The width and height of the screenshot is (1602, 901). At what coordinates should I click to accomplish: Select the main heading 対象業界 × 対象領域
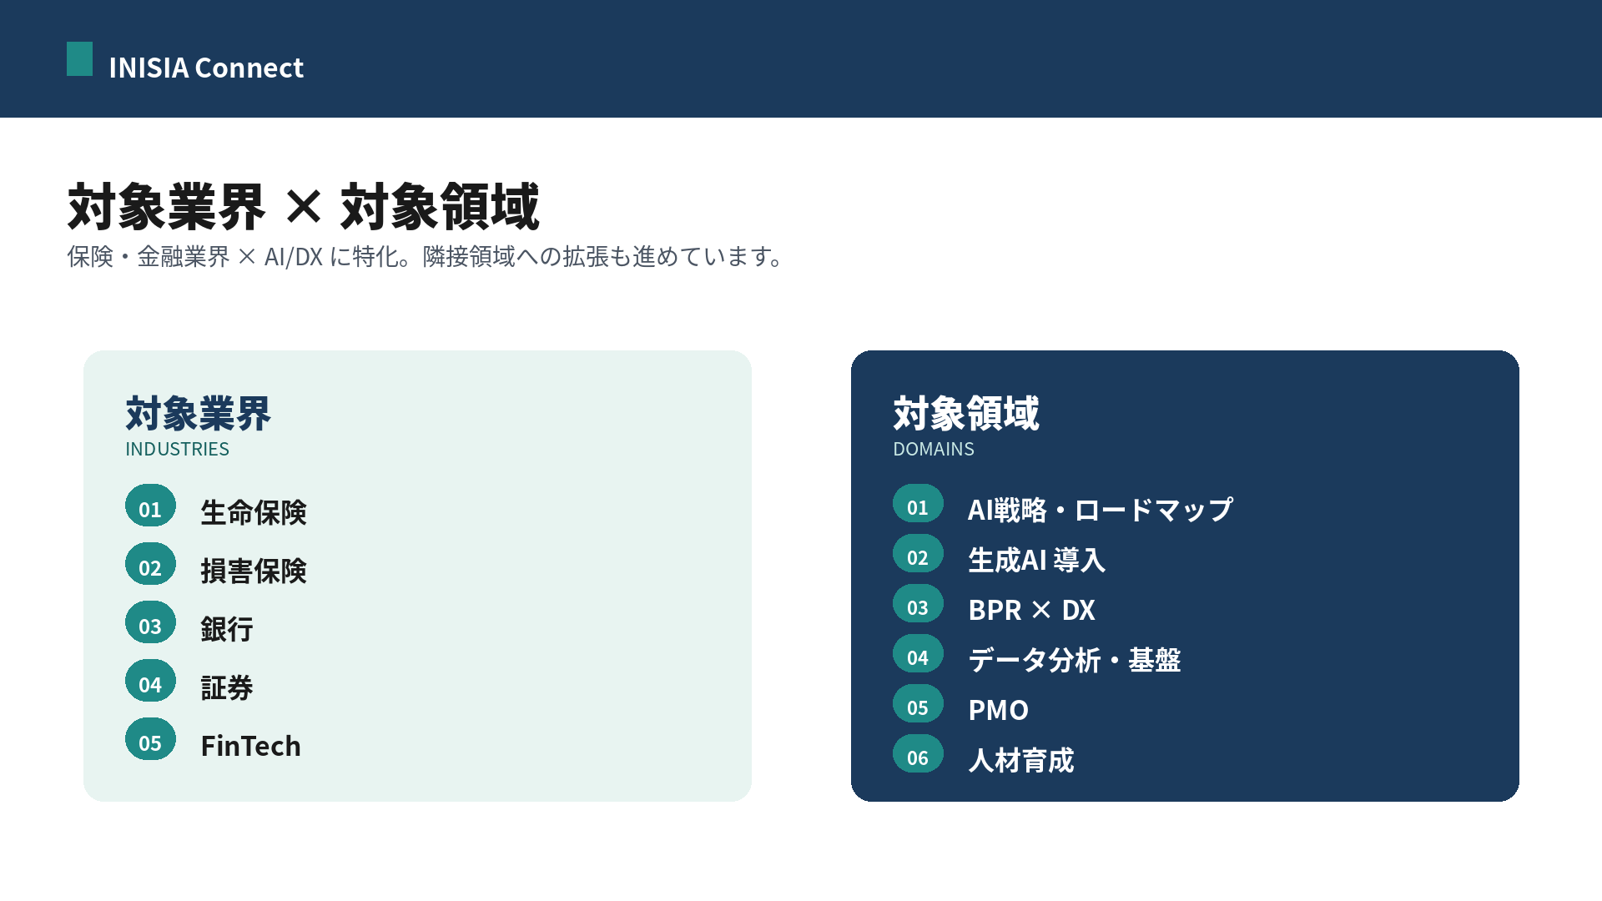[x=304, y=206]
